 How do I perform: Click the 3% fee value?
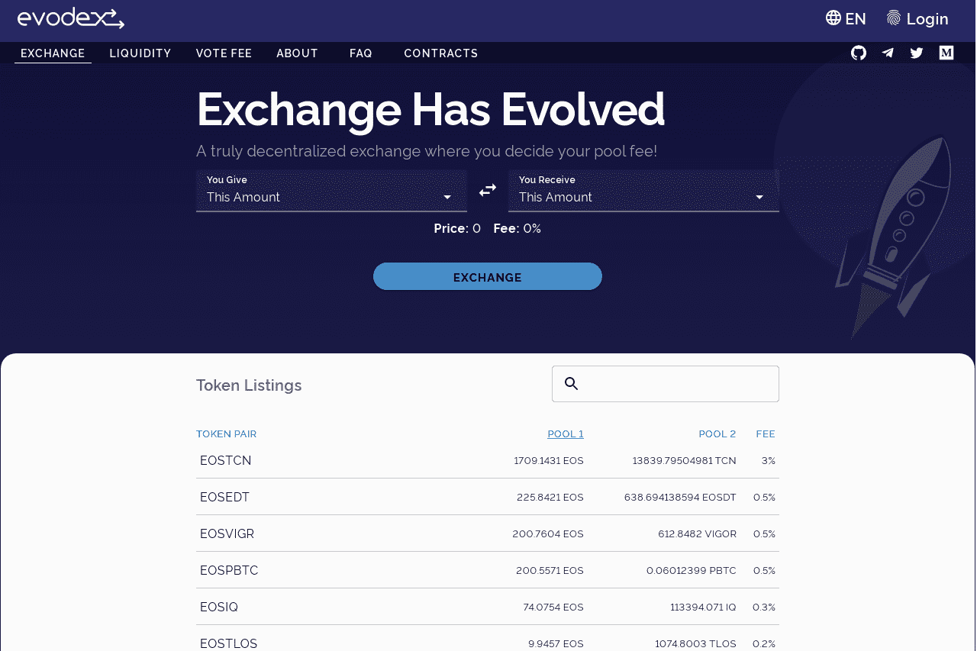point(769,461)
